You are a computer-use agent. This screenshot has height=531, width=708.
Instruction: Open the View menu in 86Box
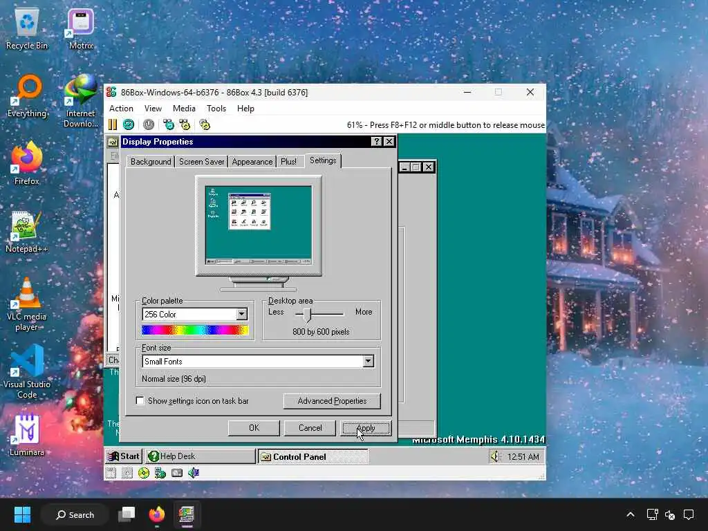[153, 109]
